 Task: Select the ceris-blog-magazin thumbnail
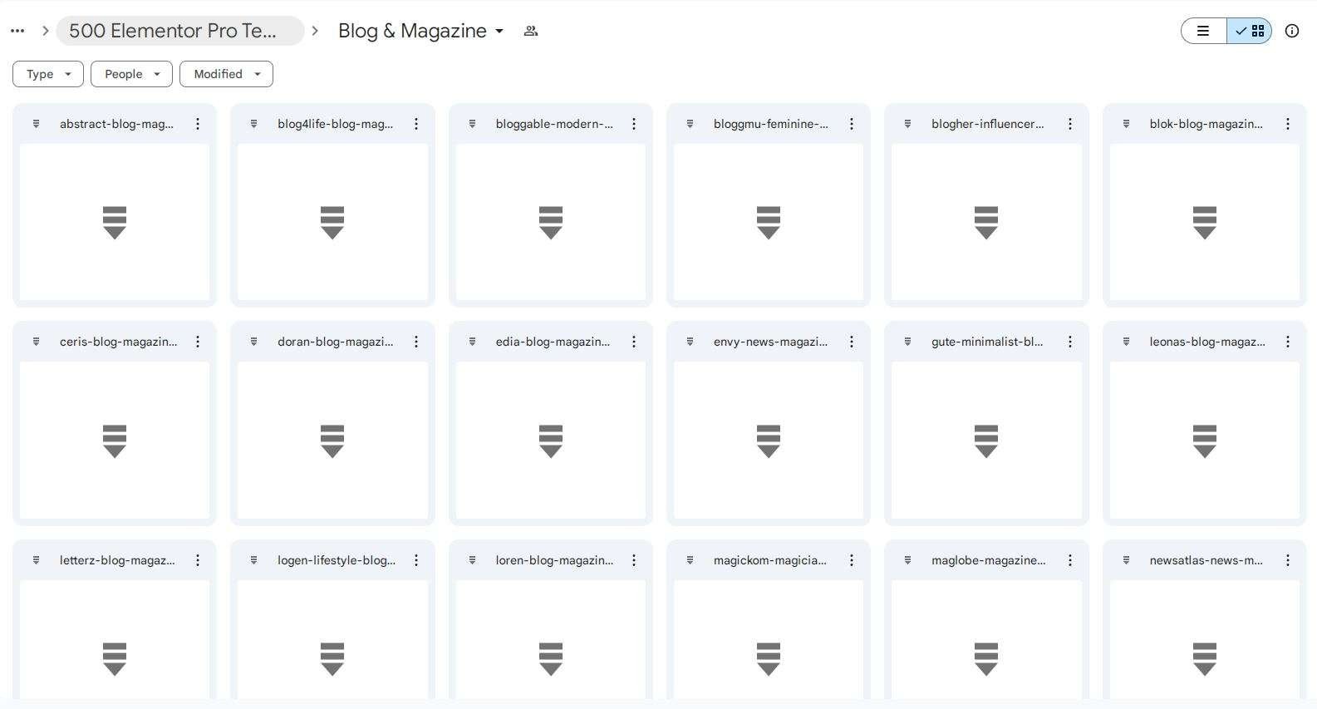pos(115,441)
